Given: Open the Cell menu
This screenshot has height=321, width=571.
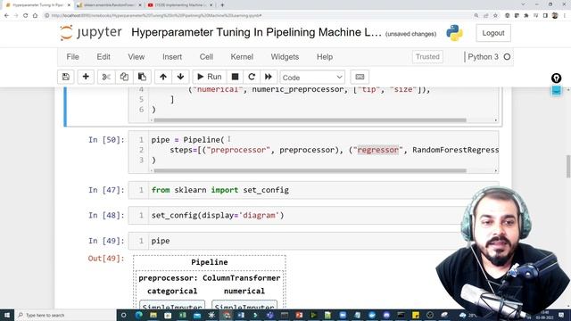Looking at the screenshot, I should (206, 57).
